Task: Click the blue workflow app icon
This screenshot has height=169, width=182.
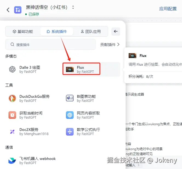Action: coord(18,10)
